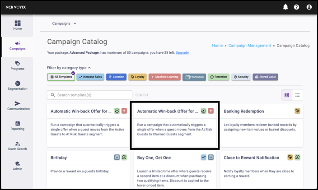Open the notifications bell icon
Screen dimensions: 318x190
tap(285, 7)
